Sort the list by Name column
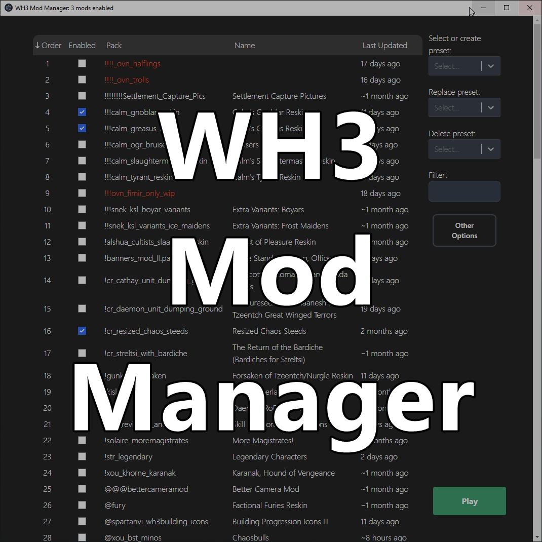Viewport: 542px width, 542px height. click(244, 45)
